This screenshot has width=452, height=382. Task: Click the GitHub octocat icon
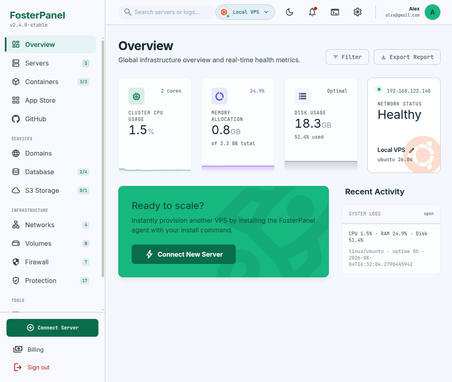(16, 119)
